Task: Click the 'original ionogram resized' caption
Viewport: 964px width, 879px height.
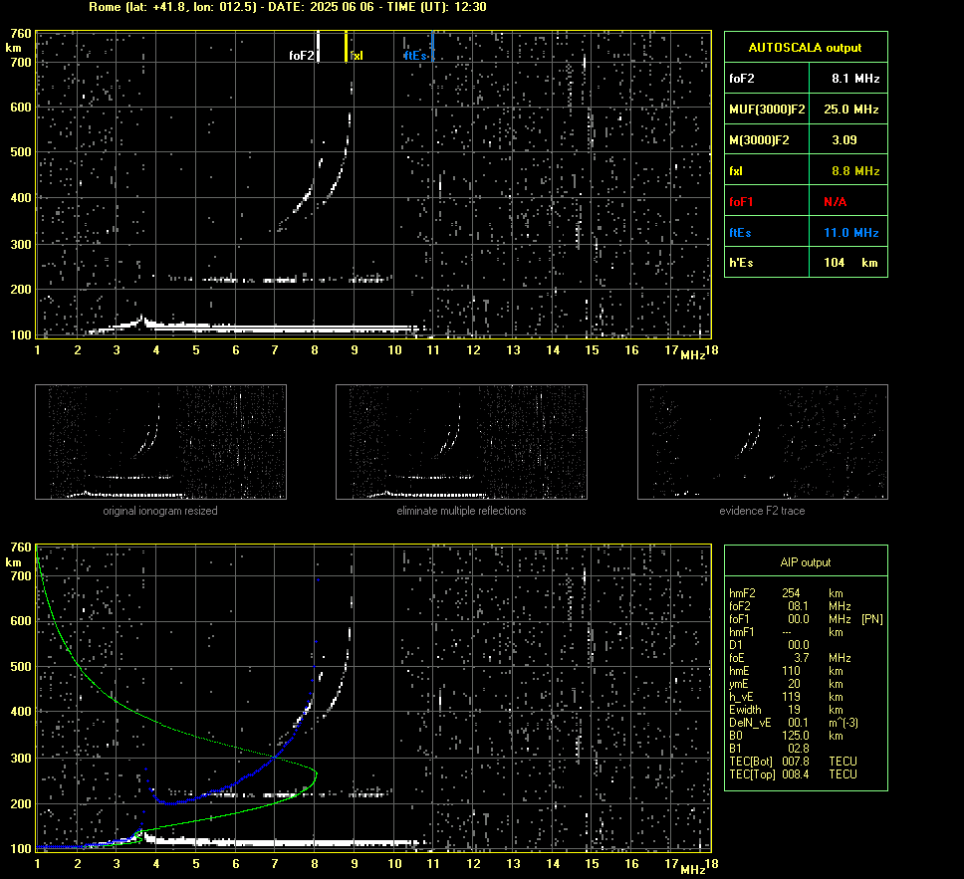Action: [x=160, y=511]
